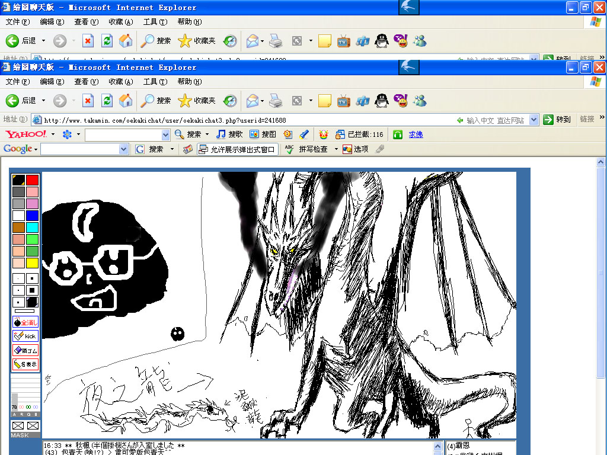
Task: Toggle the right MASK checkbox
Action: [x=33, y=425]
